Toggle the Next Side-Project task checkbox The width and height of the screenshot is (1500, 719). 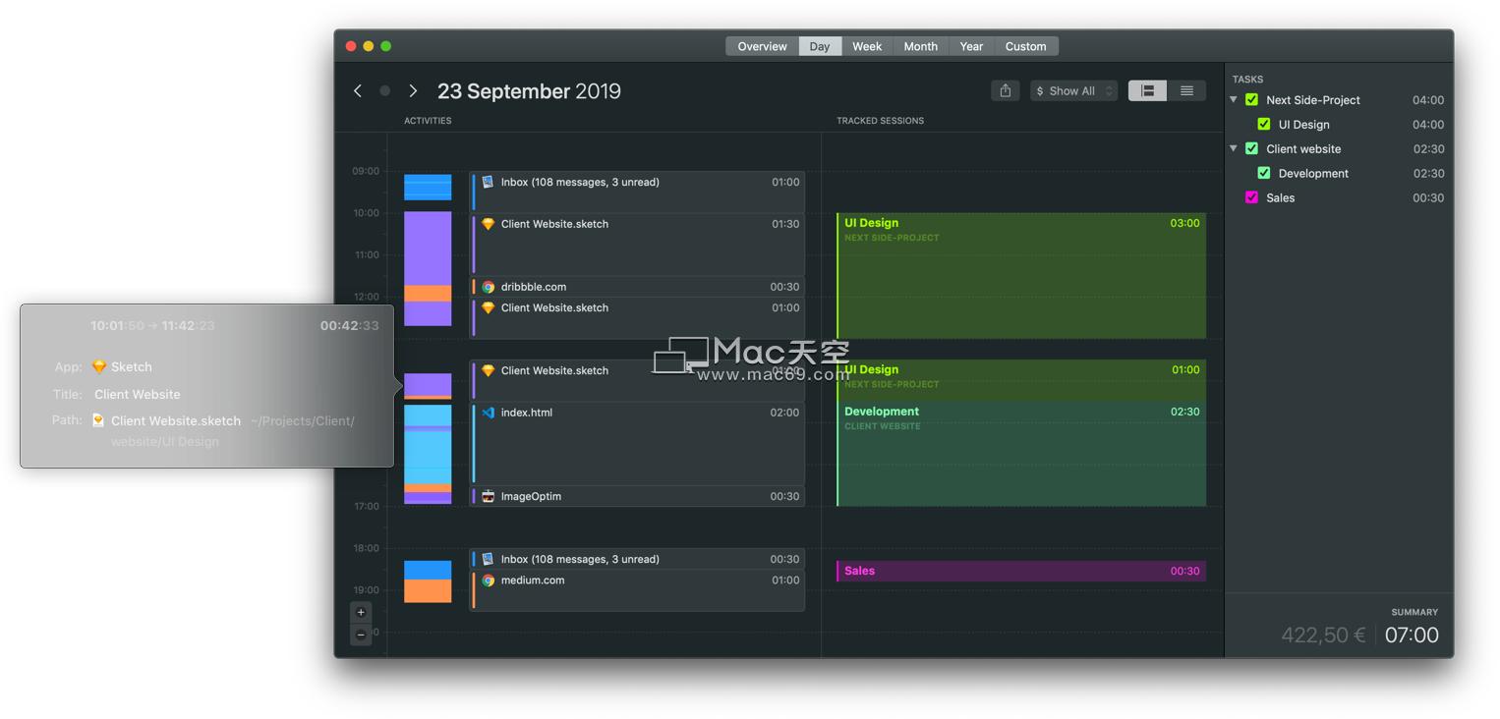(x=1251, y=100)
